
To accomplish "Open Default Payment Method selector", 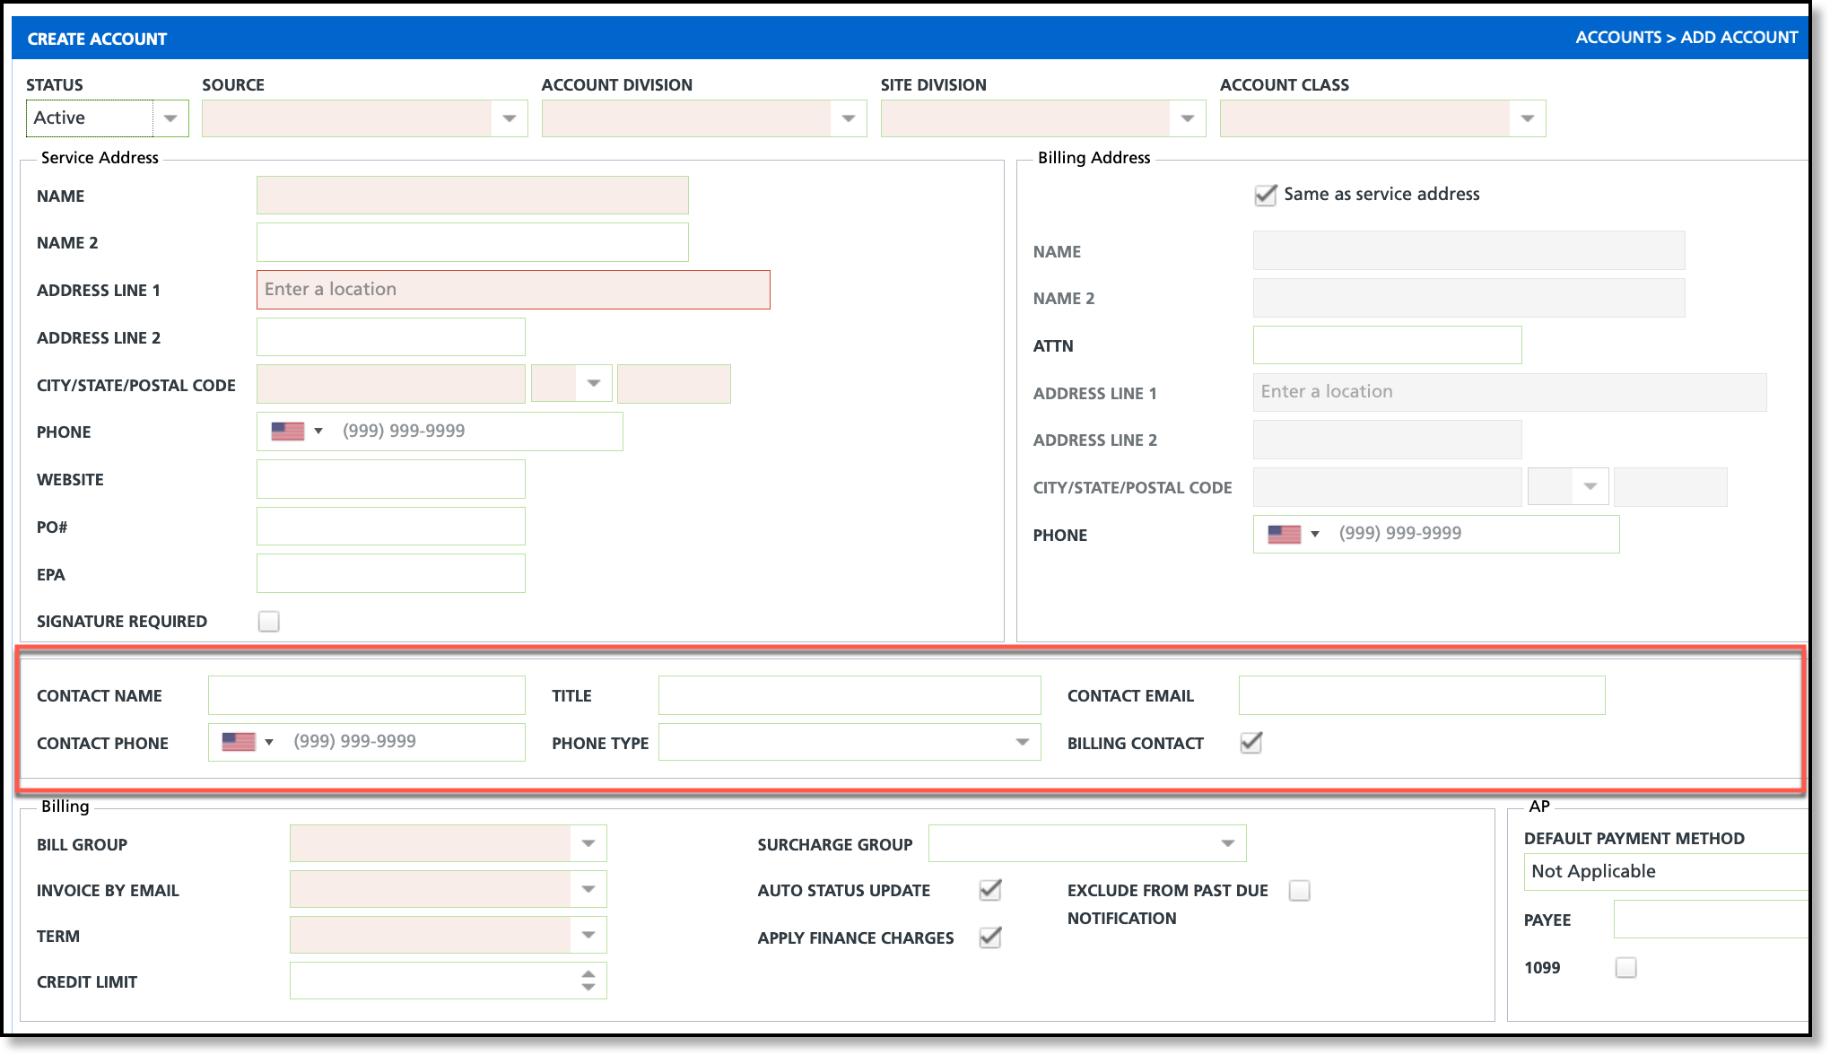I will (1665, 872).
